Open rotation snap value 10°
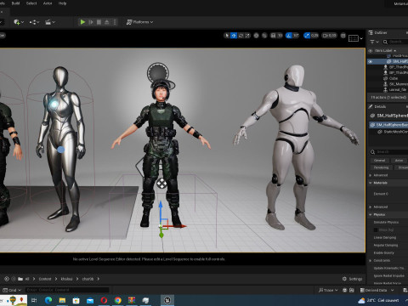The image size is (408, 306). [x=296, y=36]
